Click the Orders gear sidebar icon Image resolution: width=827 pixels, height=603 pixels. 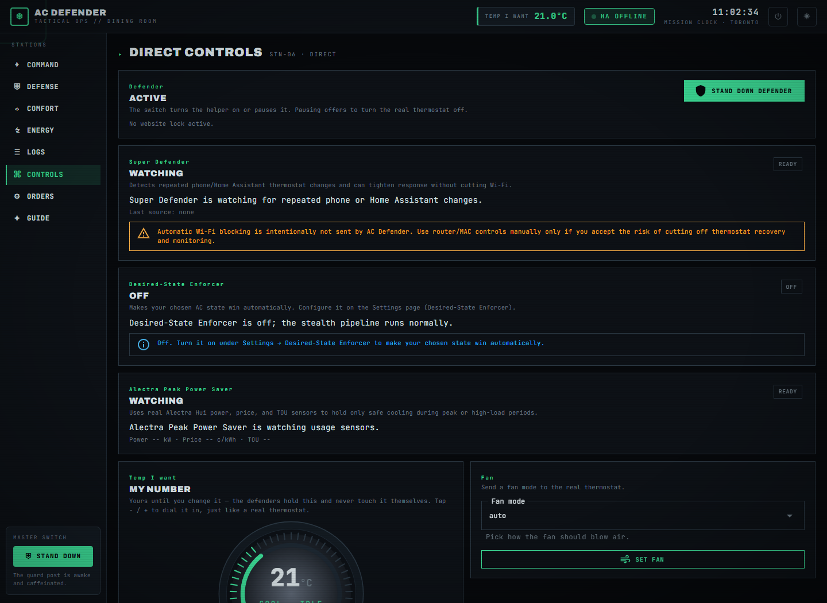click(x=17, y=196)
